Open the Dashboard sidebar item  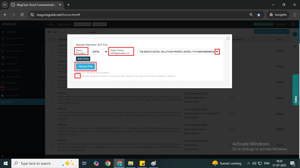coord(11,83)
